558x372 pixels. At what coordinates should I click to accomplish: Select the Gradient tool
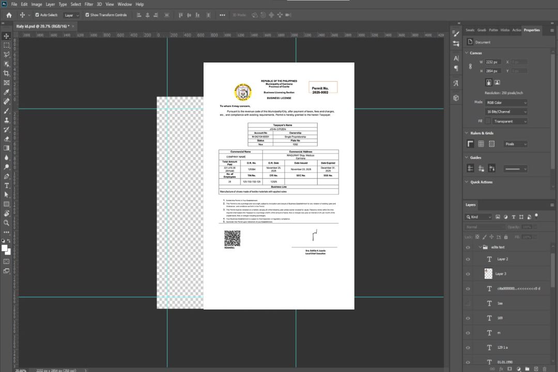click(6, 148)
